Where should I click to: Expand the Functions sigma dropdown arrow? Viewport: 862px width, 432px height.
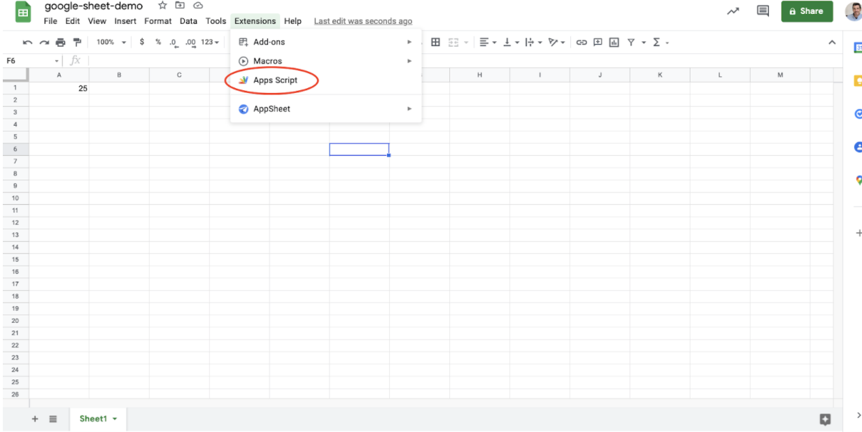tap(667, 43)
